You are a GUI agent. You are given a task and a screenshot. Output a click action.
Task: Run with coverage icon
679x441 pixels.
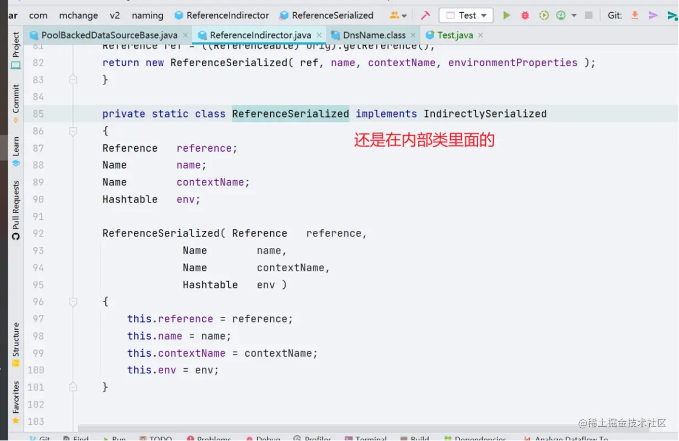click(x=544, y=15)
